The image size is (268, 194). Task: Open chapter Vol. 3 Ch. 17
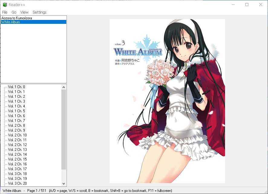pos(18,169)
